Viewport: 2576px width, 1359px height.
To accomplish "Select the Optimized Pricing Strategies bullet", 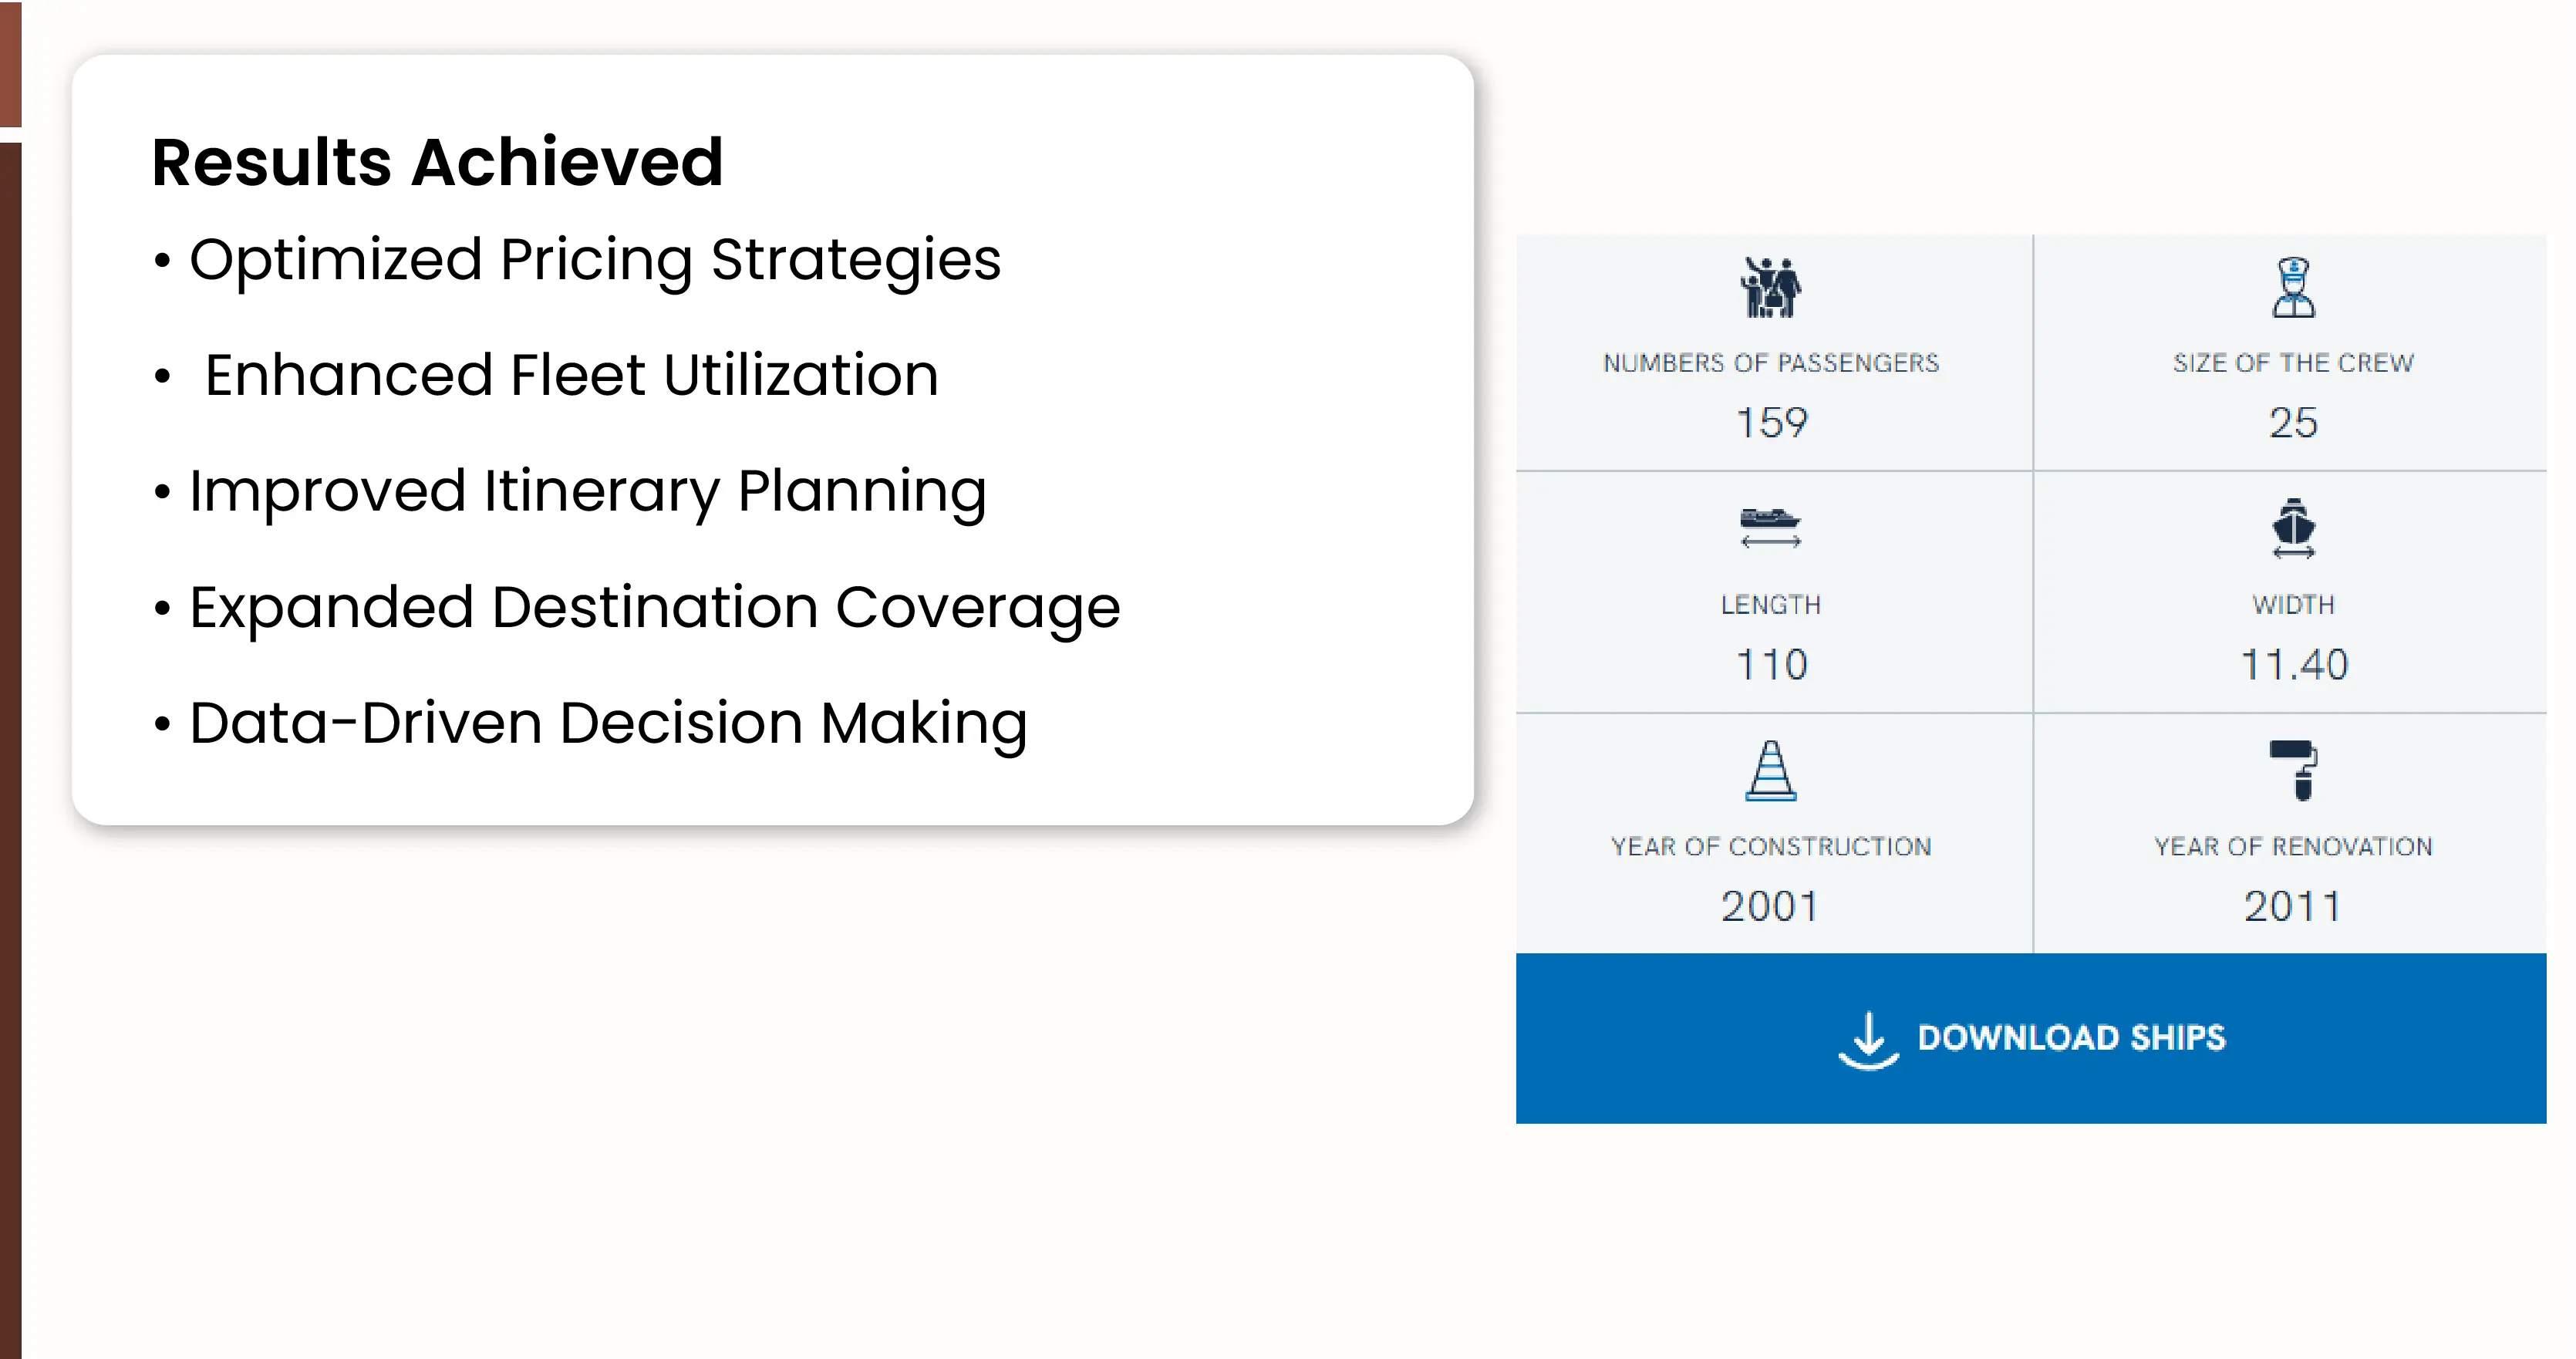I will click(594, 260).
